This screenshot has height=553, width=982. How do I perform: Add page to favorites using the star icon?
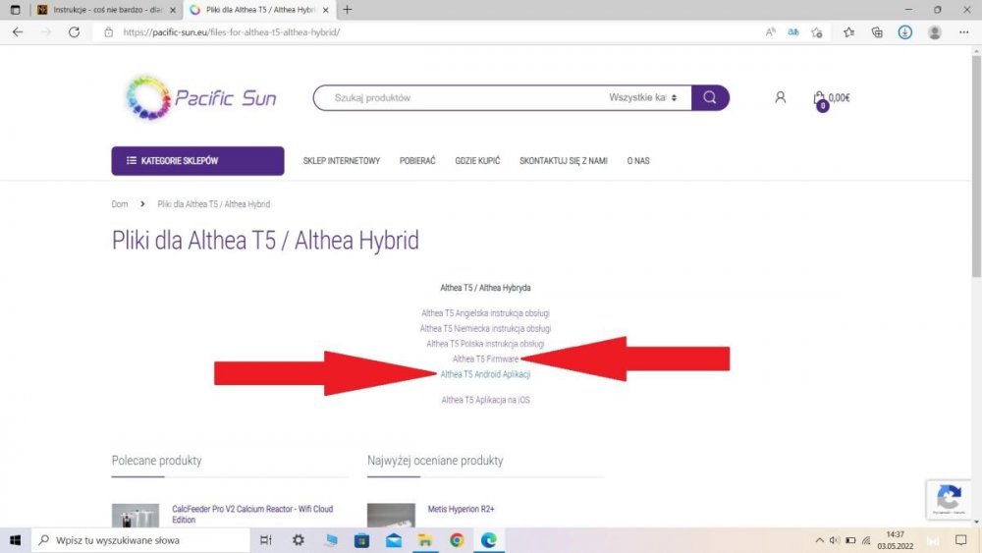[x=817, y=32]
